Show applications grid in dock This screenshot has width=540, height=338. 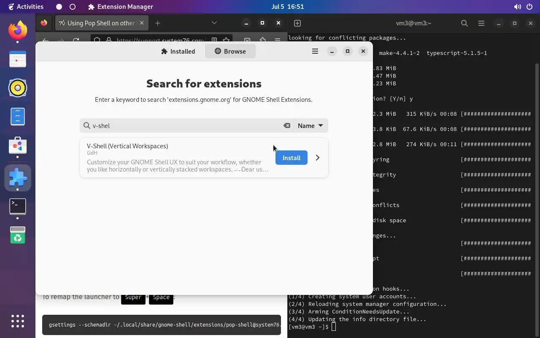coord(18,321)
